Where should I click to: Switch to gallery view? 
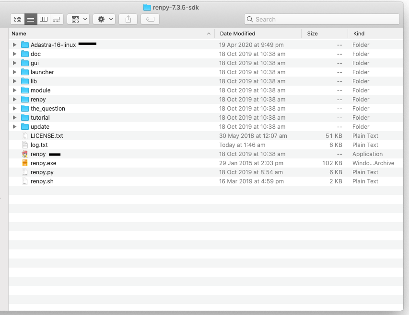(56, 19)
